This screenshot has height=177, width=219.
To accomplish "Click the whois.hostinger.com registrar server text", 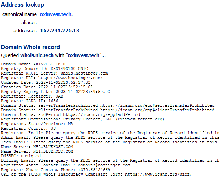I will [84, 73].
